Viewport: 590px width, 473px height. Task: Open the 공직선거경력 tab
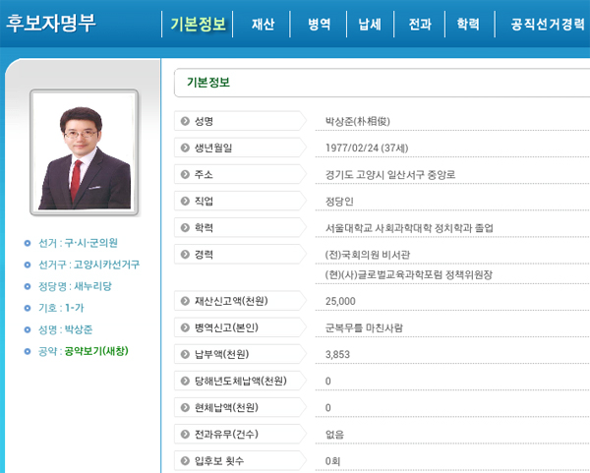pos(543,25)
